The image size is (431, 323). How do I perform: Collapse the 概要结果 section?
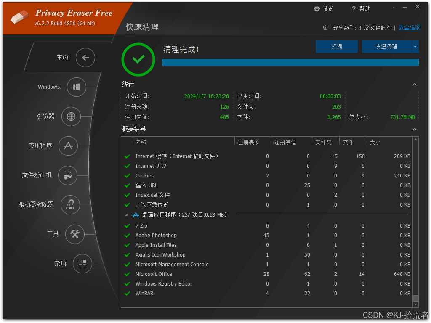(x=415, y=129)
